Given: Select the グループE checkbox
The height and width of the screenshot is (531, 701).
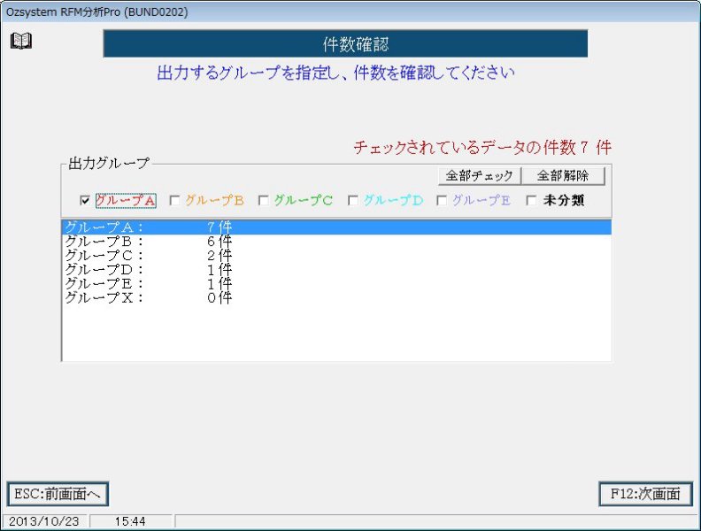Looking at the screenshot, I should point(442,200).
